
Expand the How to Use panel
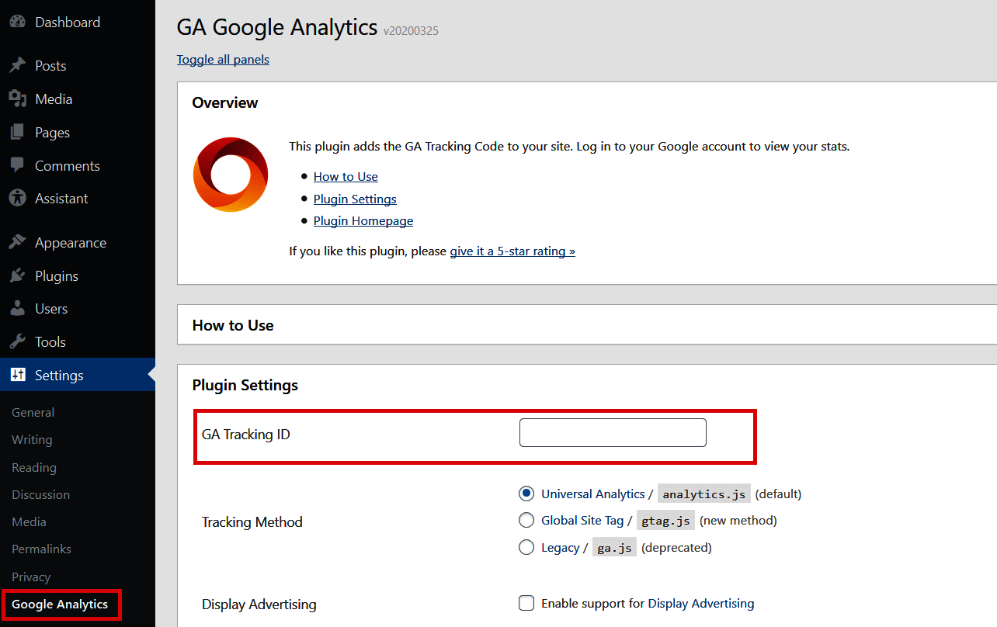click(233, 325)
